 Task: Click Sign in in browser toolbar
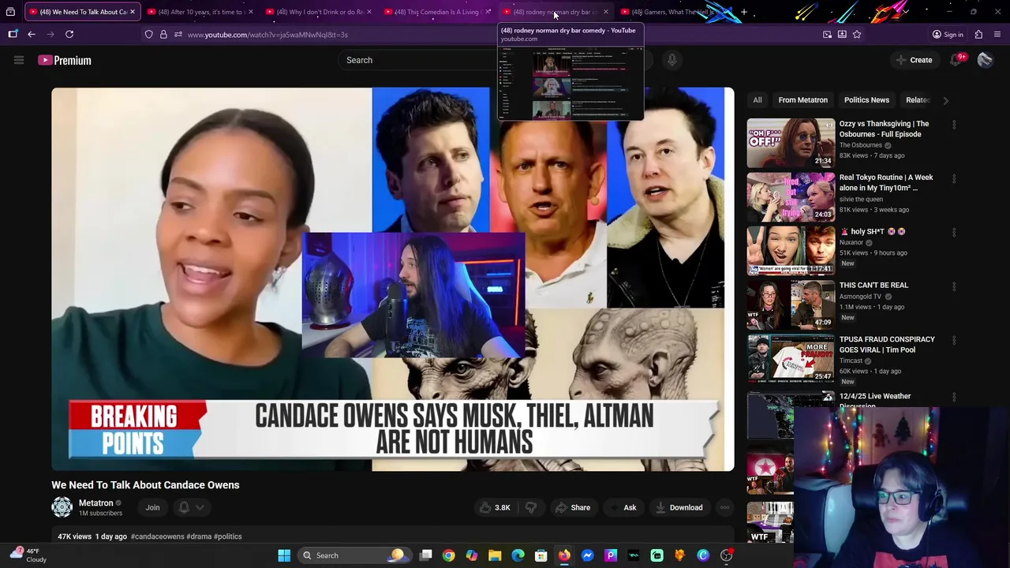click(947, 35)
